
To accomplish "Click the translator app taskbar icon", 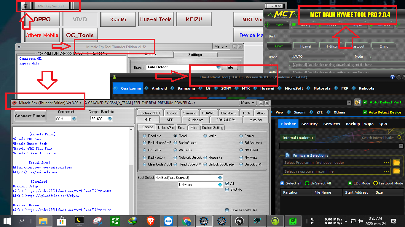I will tap(115, 221).
